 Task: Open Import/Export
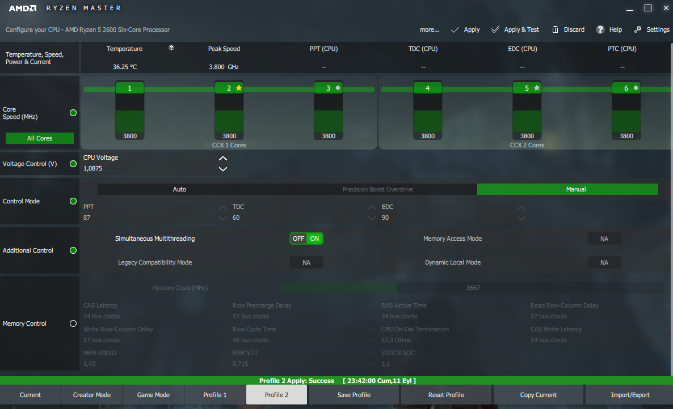[630, 395]
